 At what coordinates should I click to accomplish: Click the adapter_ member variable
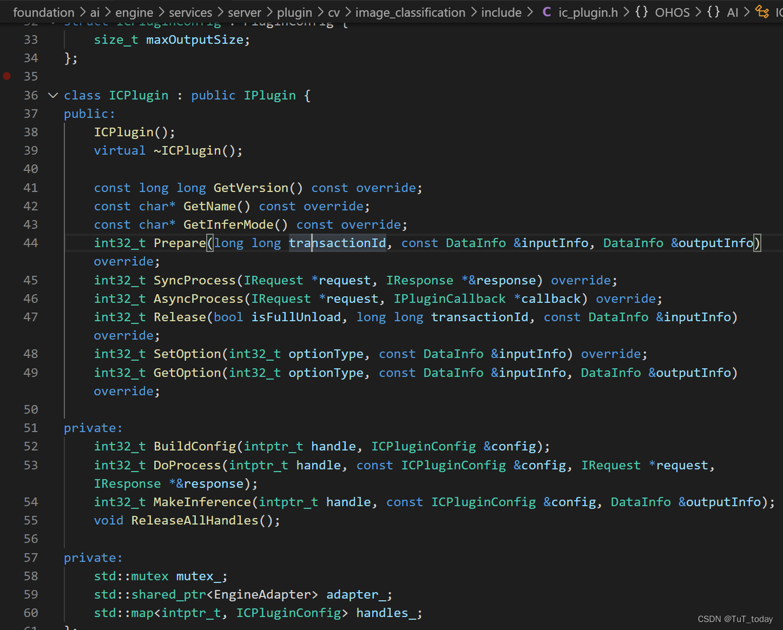tap(355, 595)
